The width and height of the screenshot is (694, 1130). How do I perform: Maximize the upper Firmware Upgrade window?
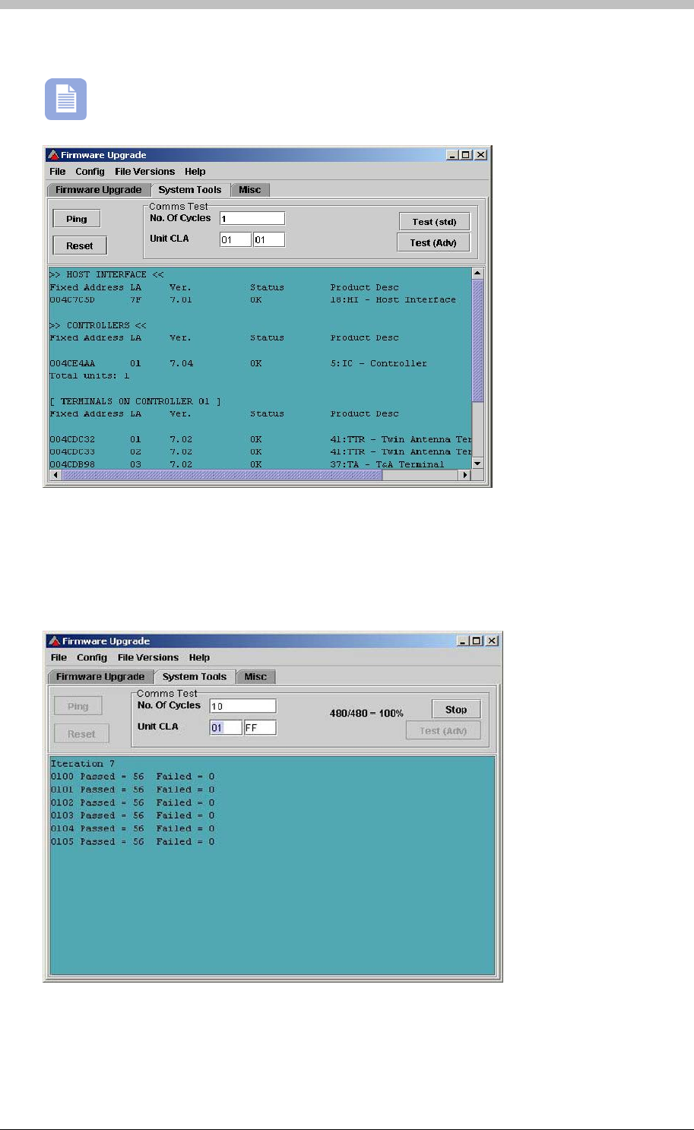click(x=466, y=155)
